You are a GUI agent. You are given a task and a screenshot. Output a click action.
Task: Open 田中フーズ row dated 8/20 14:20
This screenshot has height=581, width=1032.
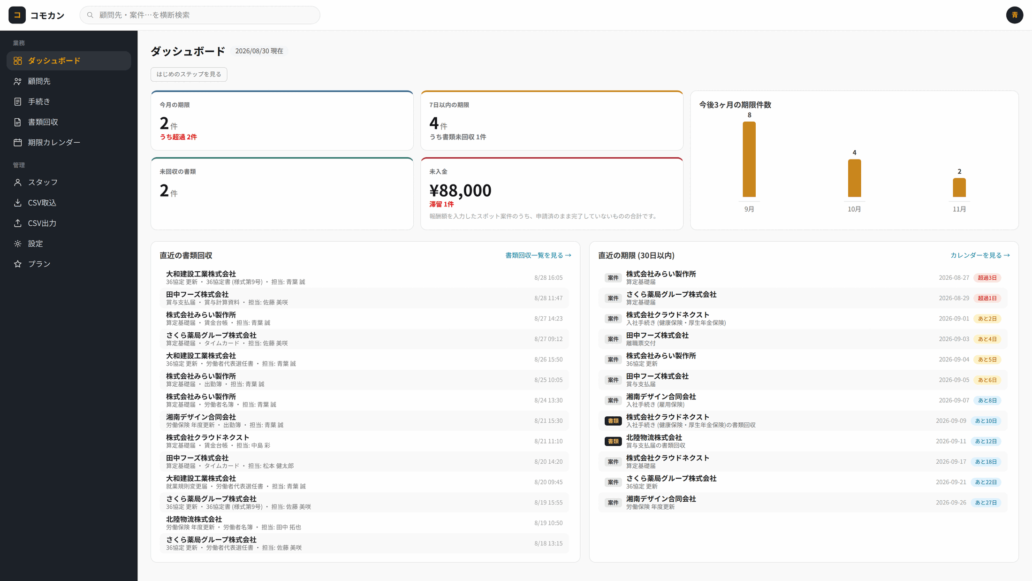click(364, 461)
